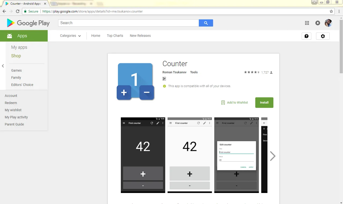This screenshot has height=204, width=343.
Task: Open Top Charts
Action: coord(115,36)
